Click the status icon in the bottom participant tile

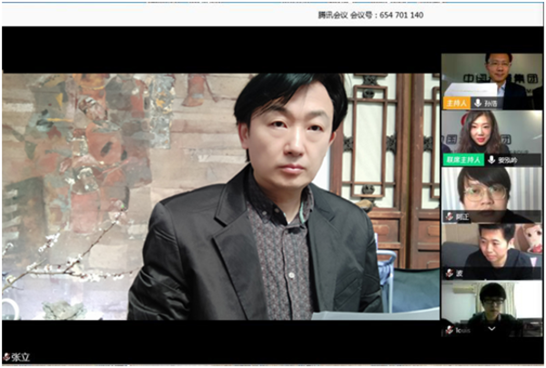click(449, 331)
